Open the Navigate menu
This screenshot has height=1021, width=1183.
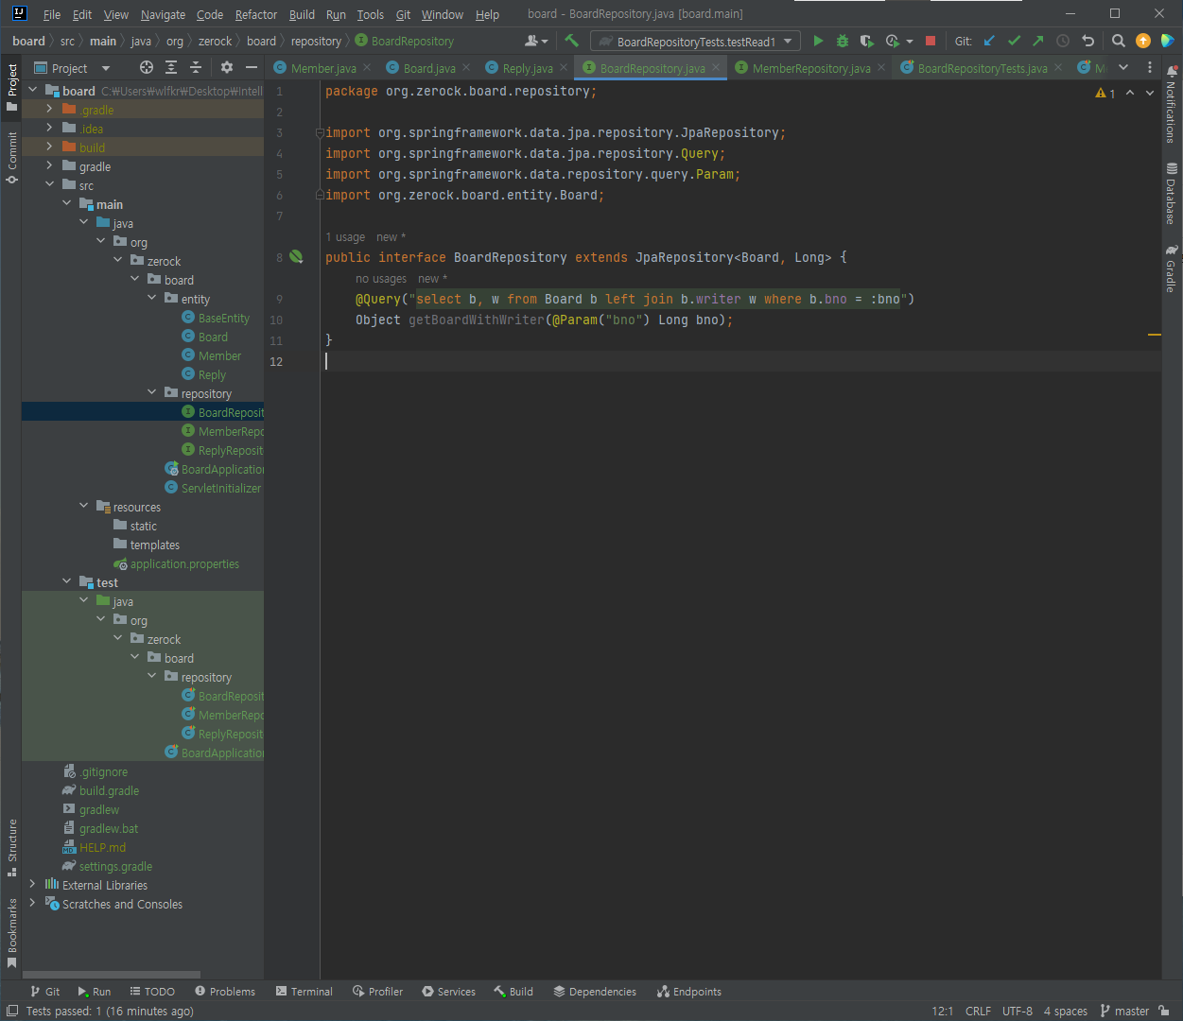[163, 14]
